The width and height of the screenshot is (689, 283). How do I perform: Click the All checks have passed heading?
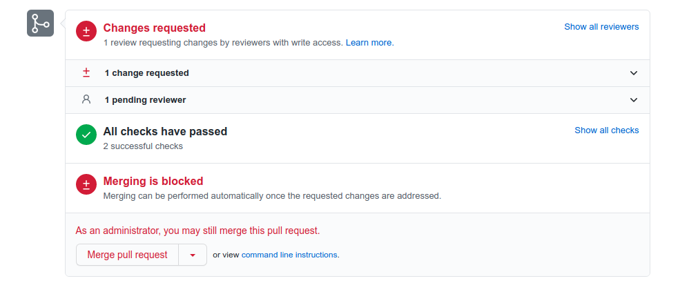pyautogui.click(x=165, y=131)
